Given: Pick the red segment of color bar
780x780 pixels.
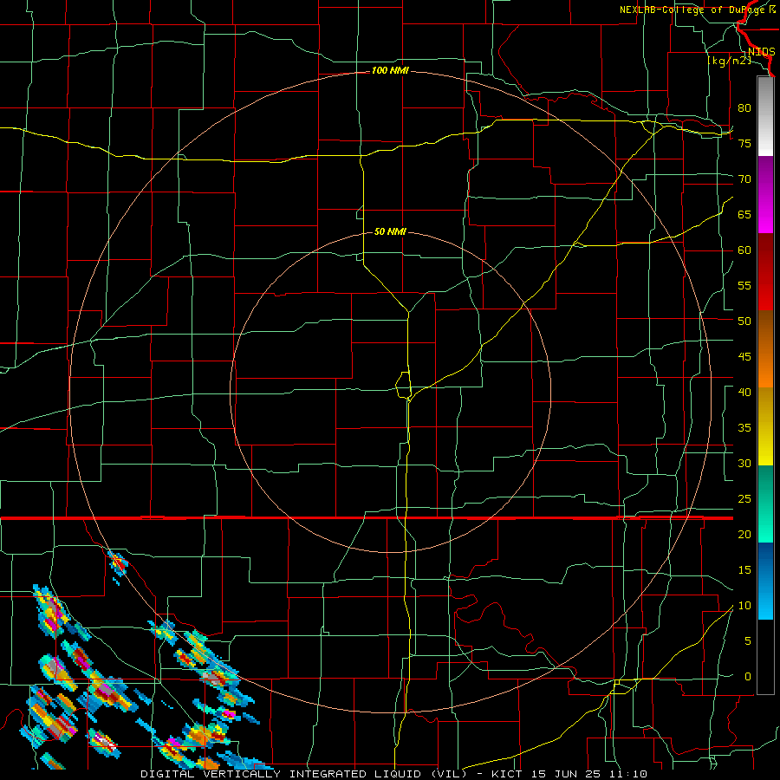Looking at the screenshot, I should [765, 271].
